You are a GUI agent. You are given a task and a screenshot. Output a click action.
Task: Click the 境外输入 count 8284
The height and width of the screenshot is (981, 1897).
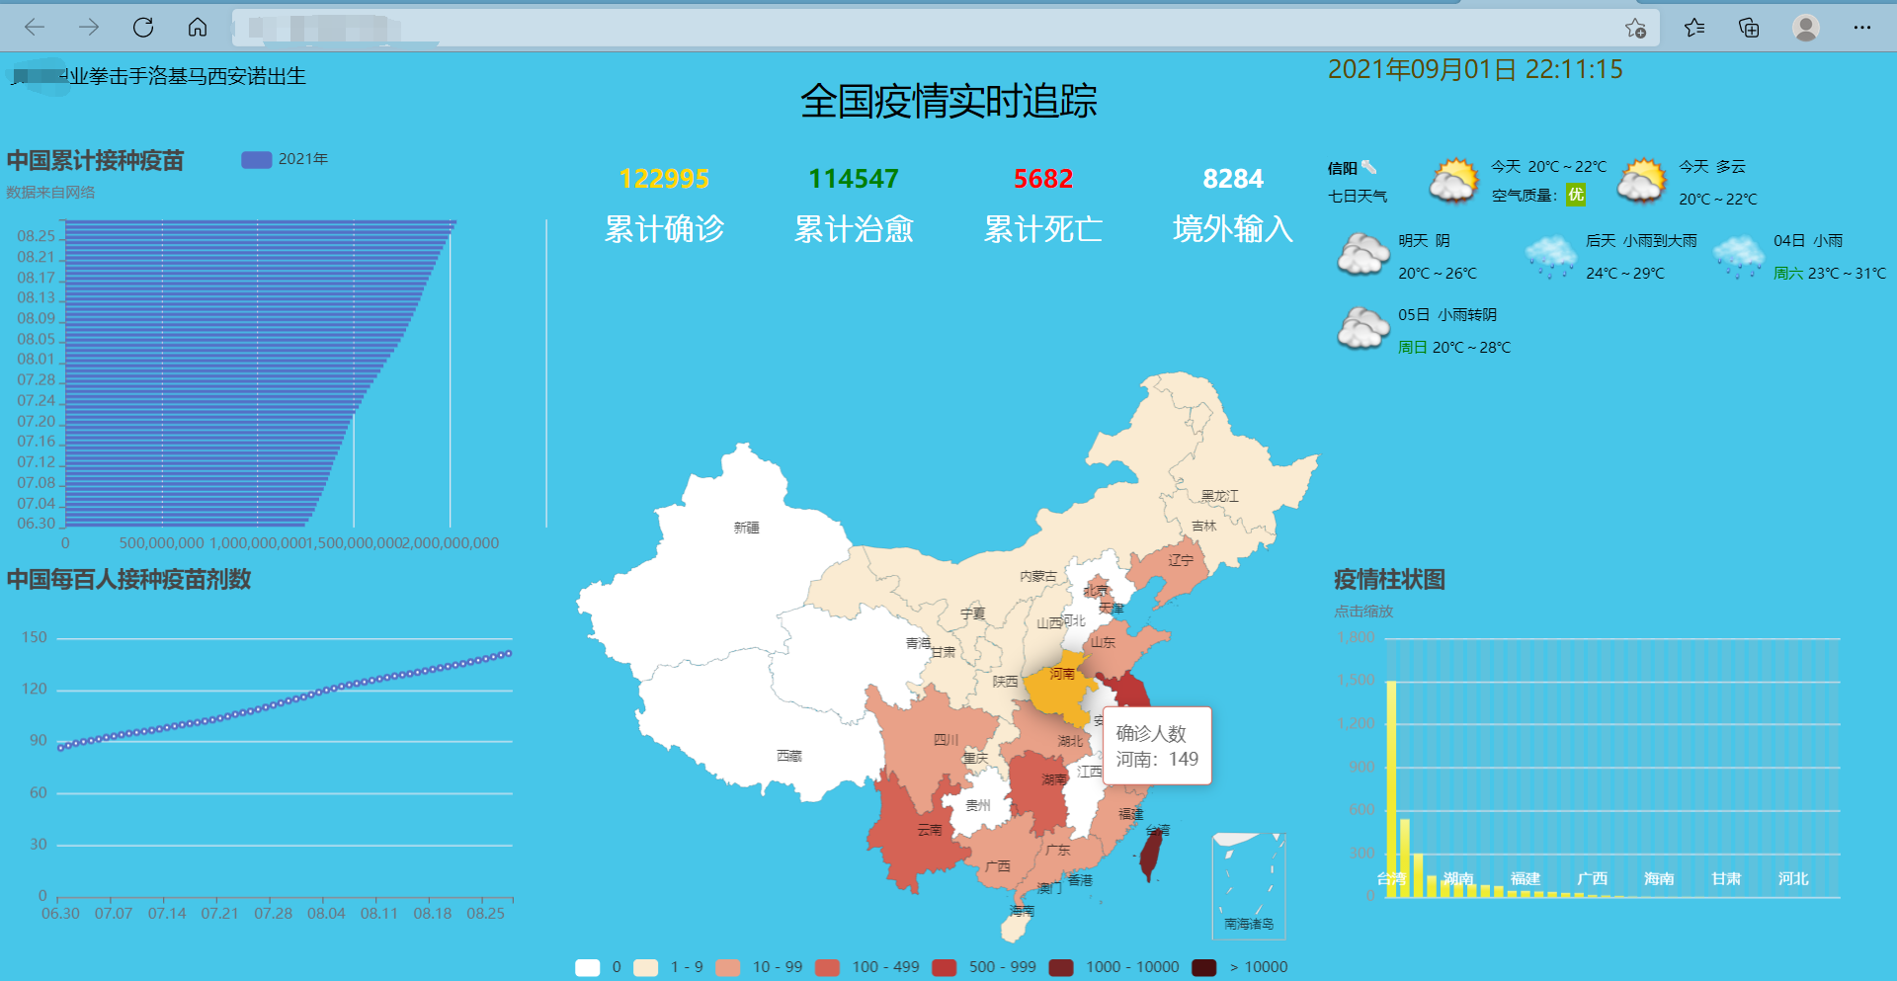pos(1232,179)
